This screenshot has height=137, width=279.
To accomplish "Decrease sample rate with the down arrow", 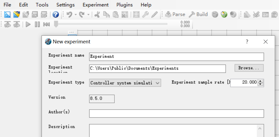I will [x=260, y=84].
